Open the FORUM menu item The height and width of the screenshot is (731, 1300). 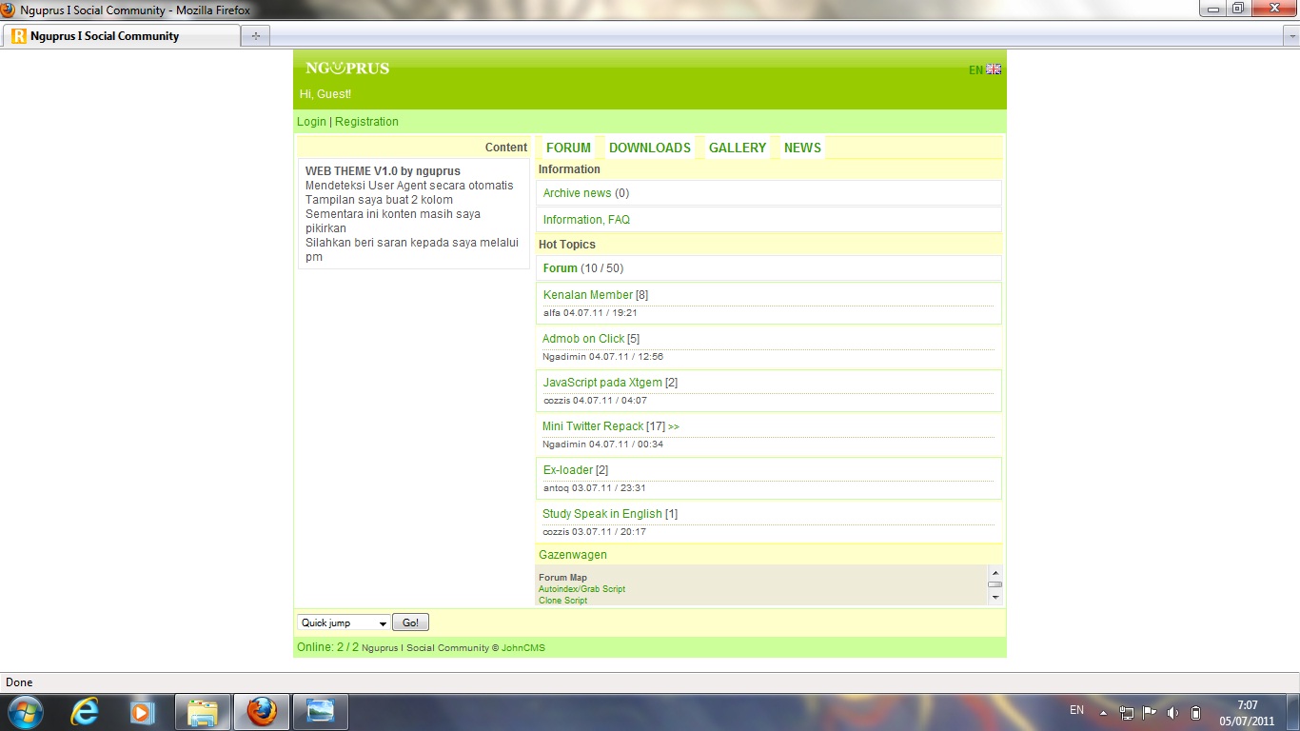click(x=568, y=148)
